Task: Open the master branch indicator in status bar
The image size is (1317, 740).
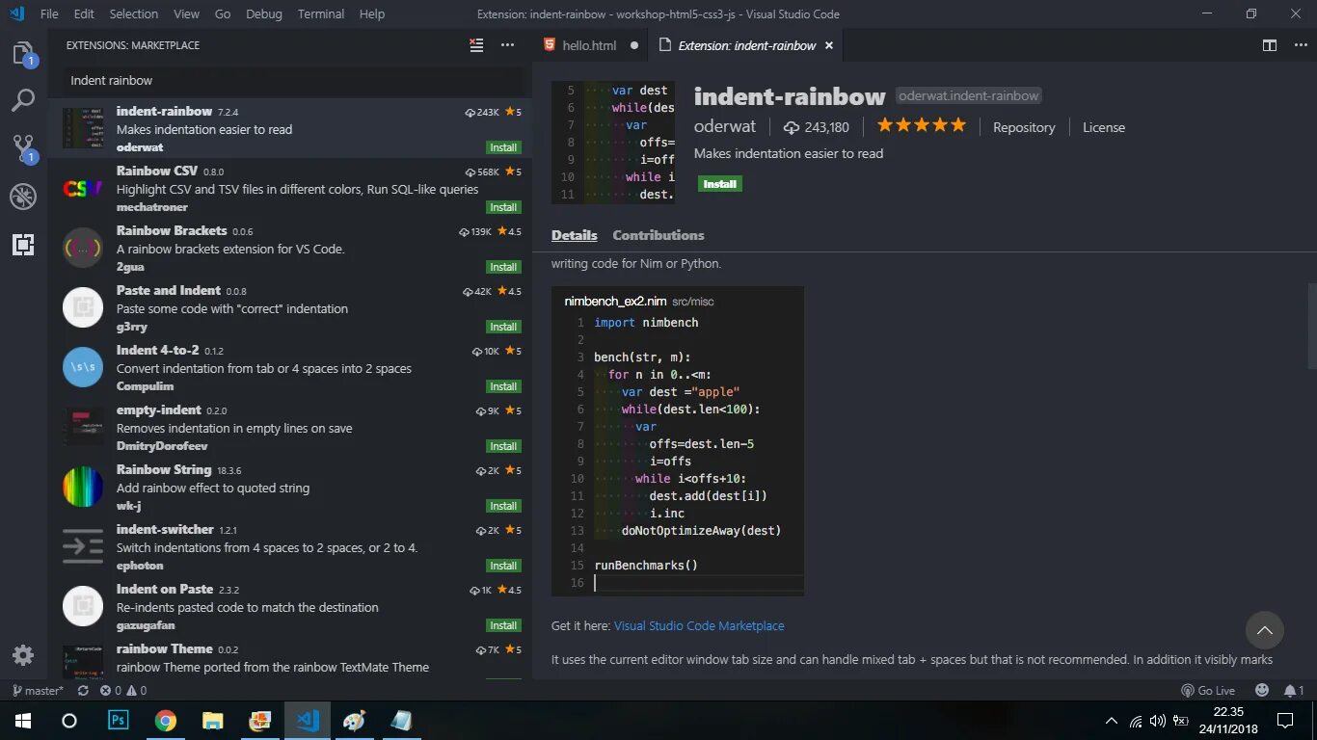Action: click(38, 691)
